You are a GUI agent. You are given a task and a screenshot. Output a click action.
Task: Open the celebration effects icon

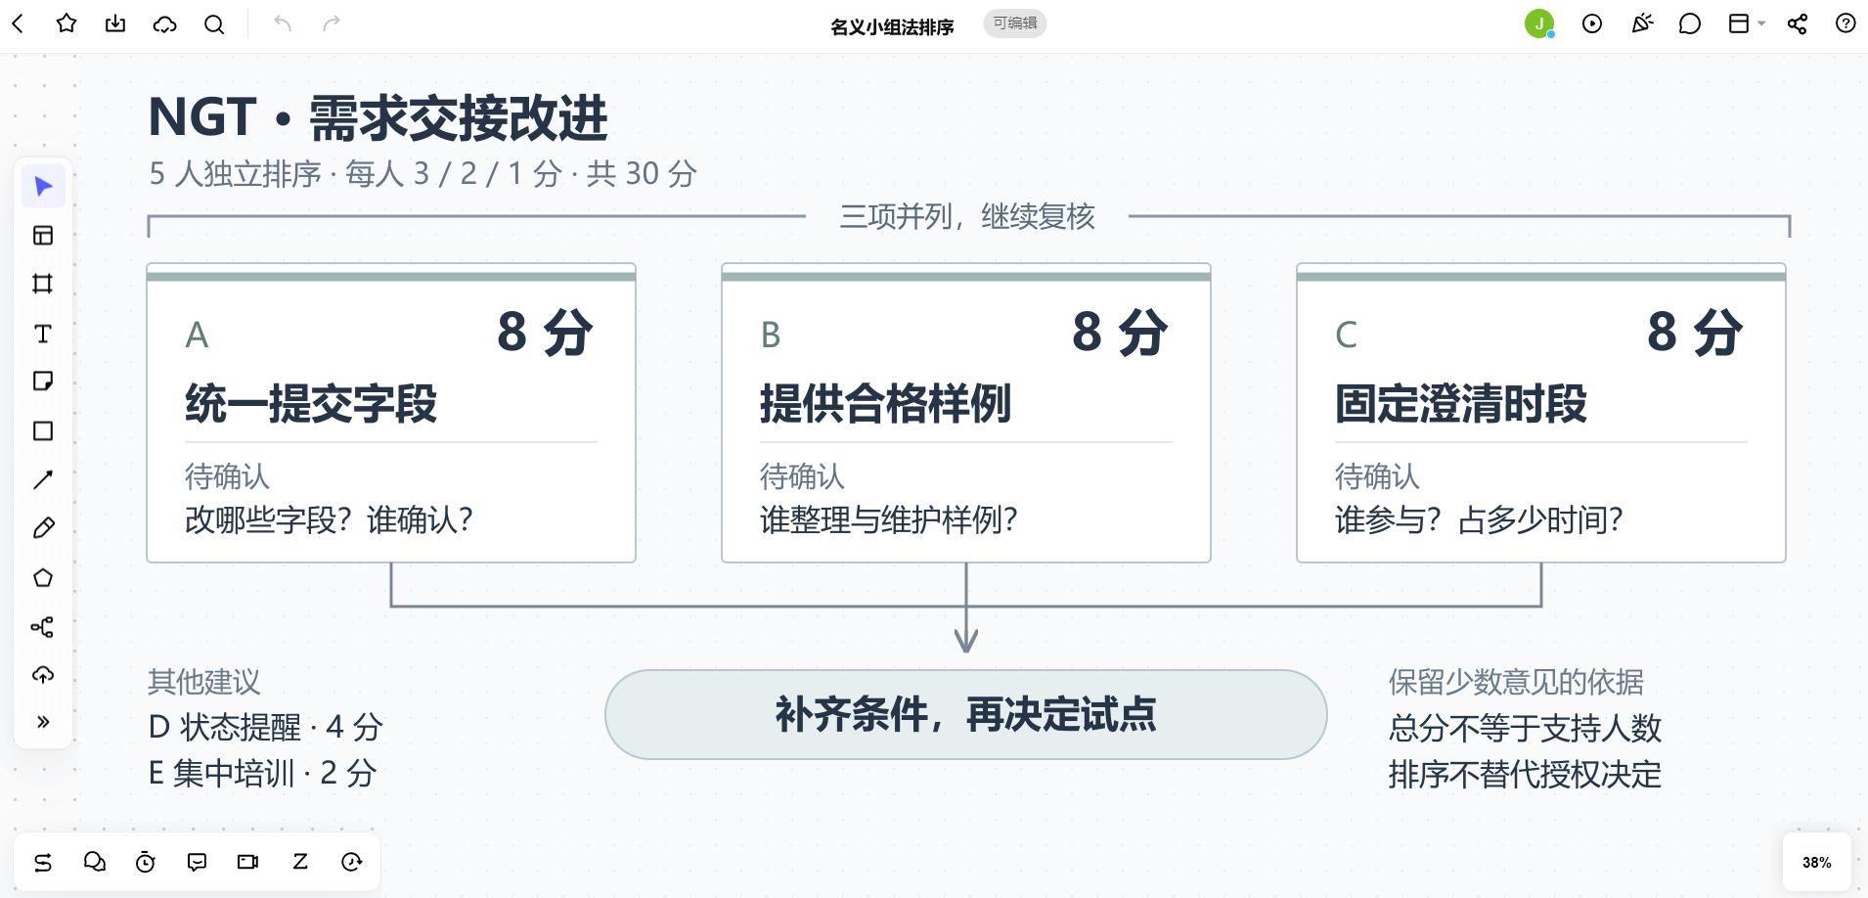pyautogui.click(x=1642, y=23)
